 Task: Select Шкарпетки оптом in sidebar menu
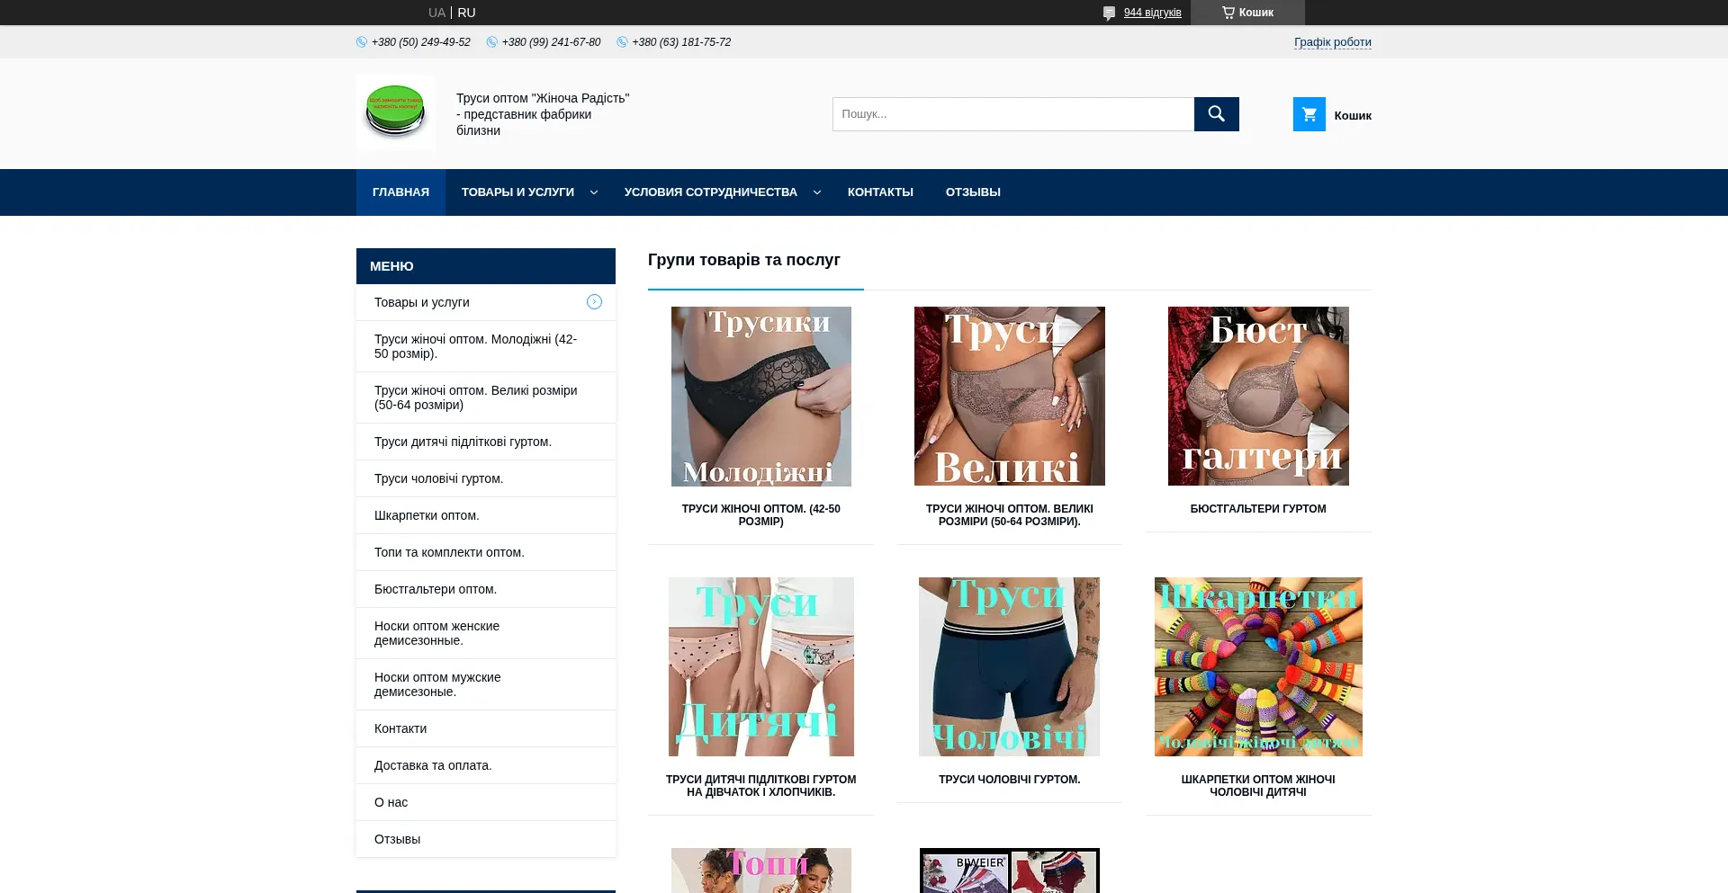point(427,515)
